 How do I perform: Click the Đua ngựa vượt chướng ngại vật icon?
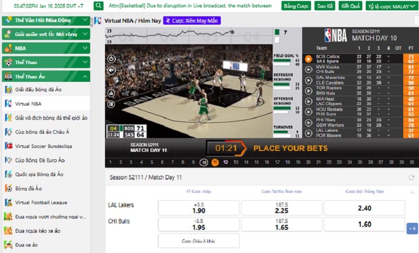tap(8, 217)
